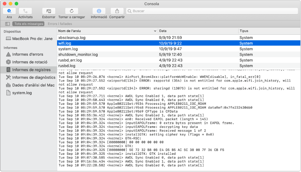Click the Dades d'anàlisi chart icon
The image size is (301, 172).
(x=8, y=85)
